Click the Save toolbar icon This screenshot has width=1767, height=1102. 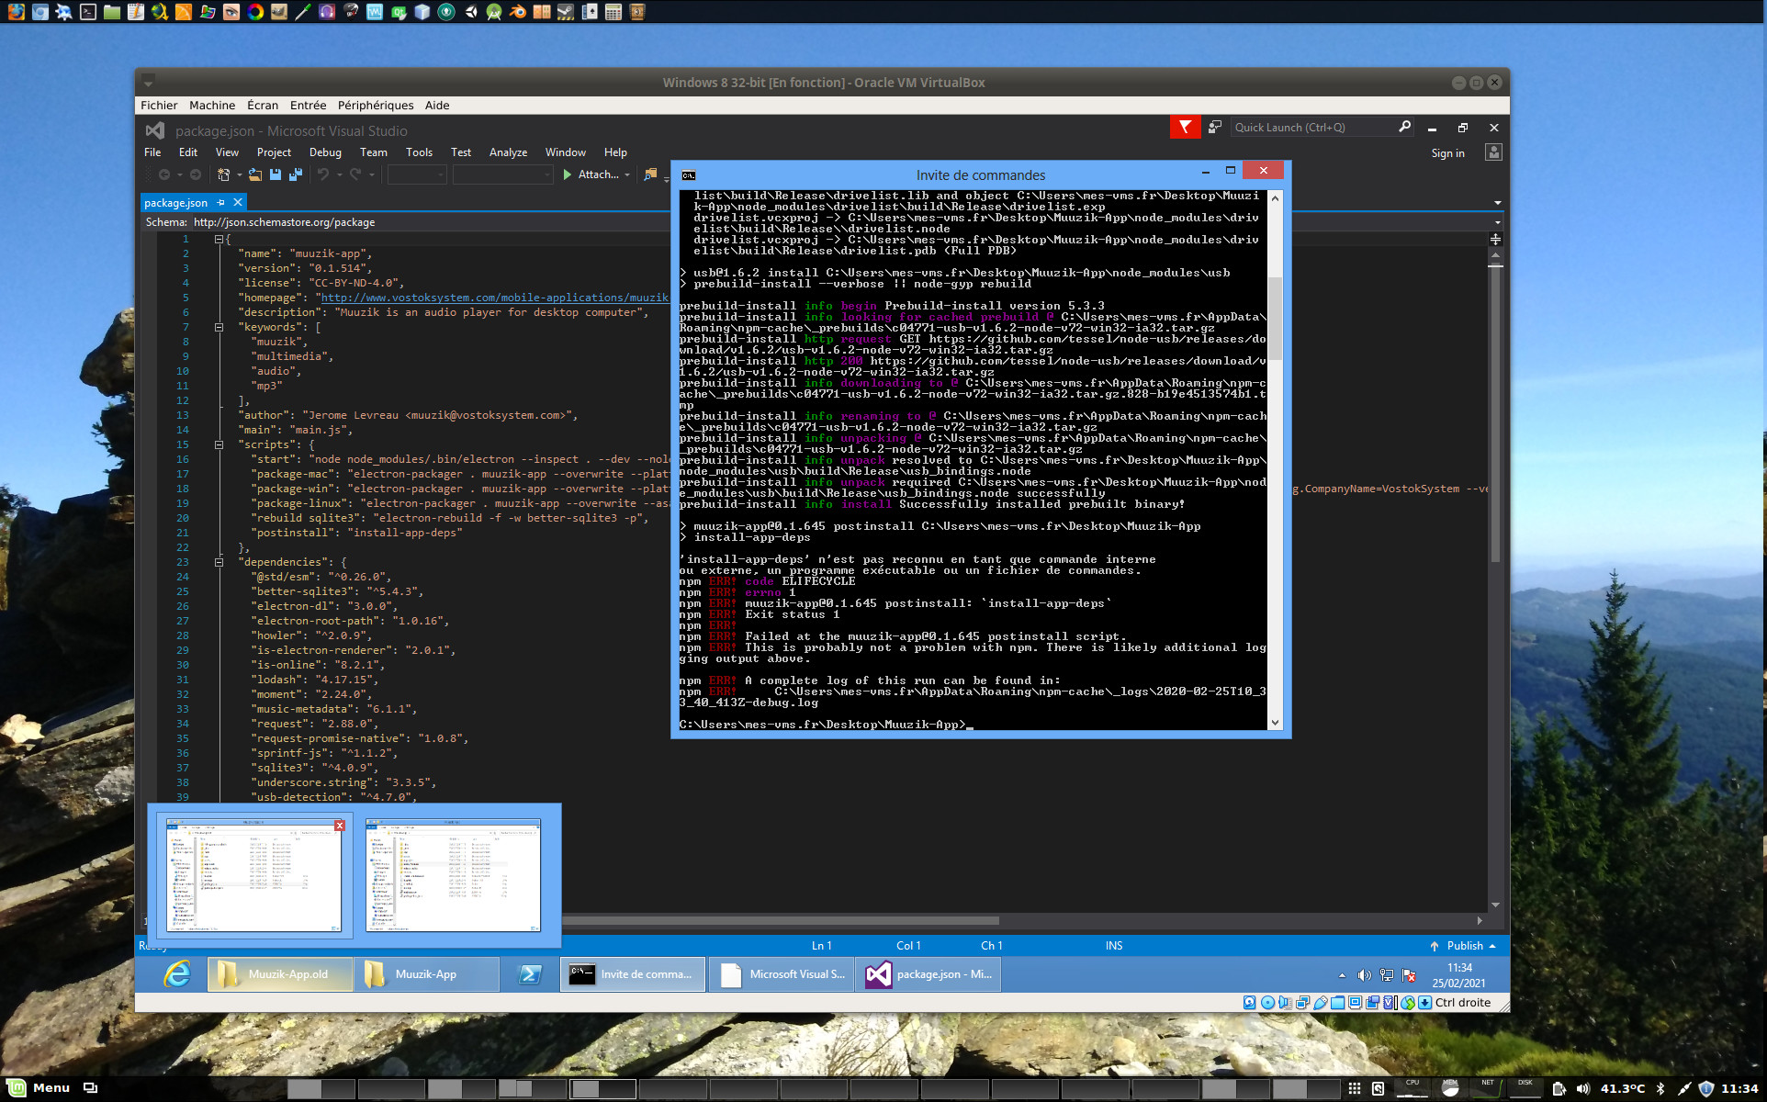[276, 174]
